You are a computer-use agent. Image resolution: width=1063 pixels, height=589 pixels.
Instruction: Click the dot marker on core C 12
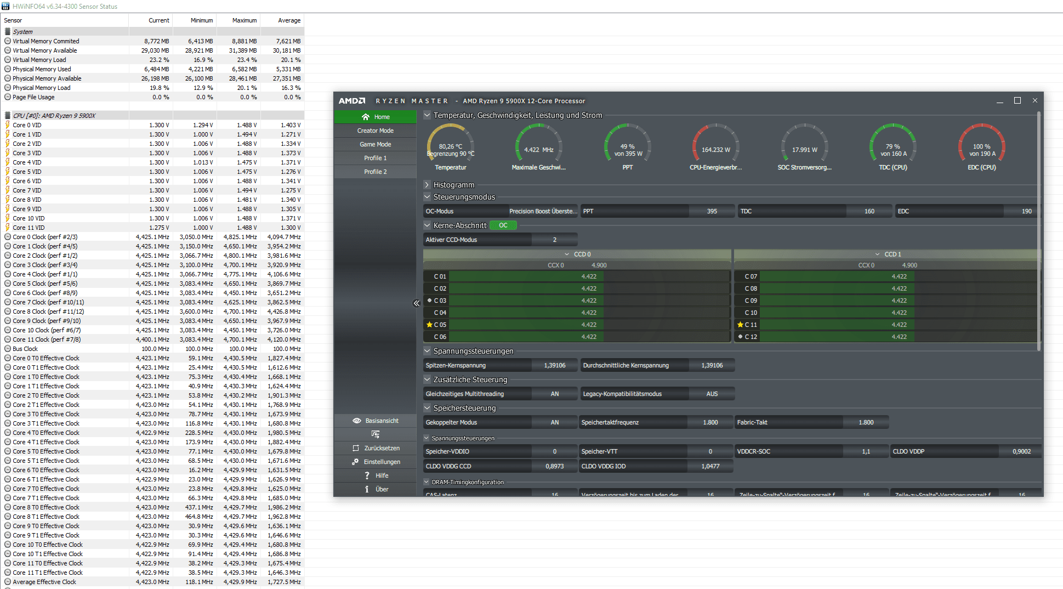[740, 337]
